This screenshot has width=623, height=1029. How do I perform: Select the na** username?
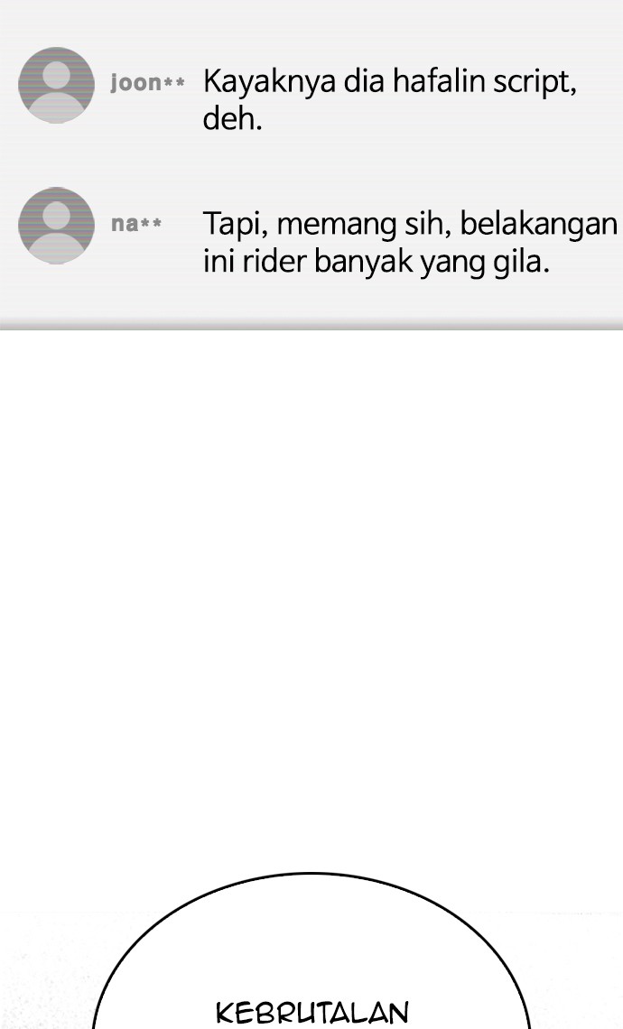point(136,224)
